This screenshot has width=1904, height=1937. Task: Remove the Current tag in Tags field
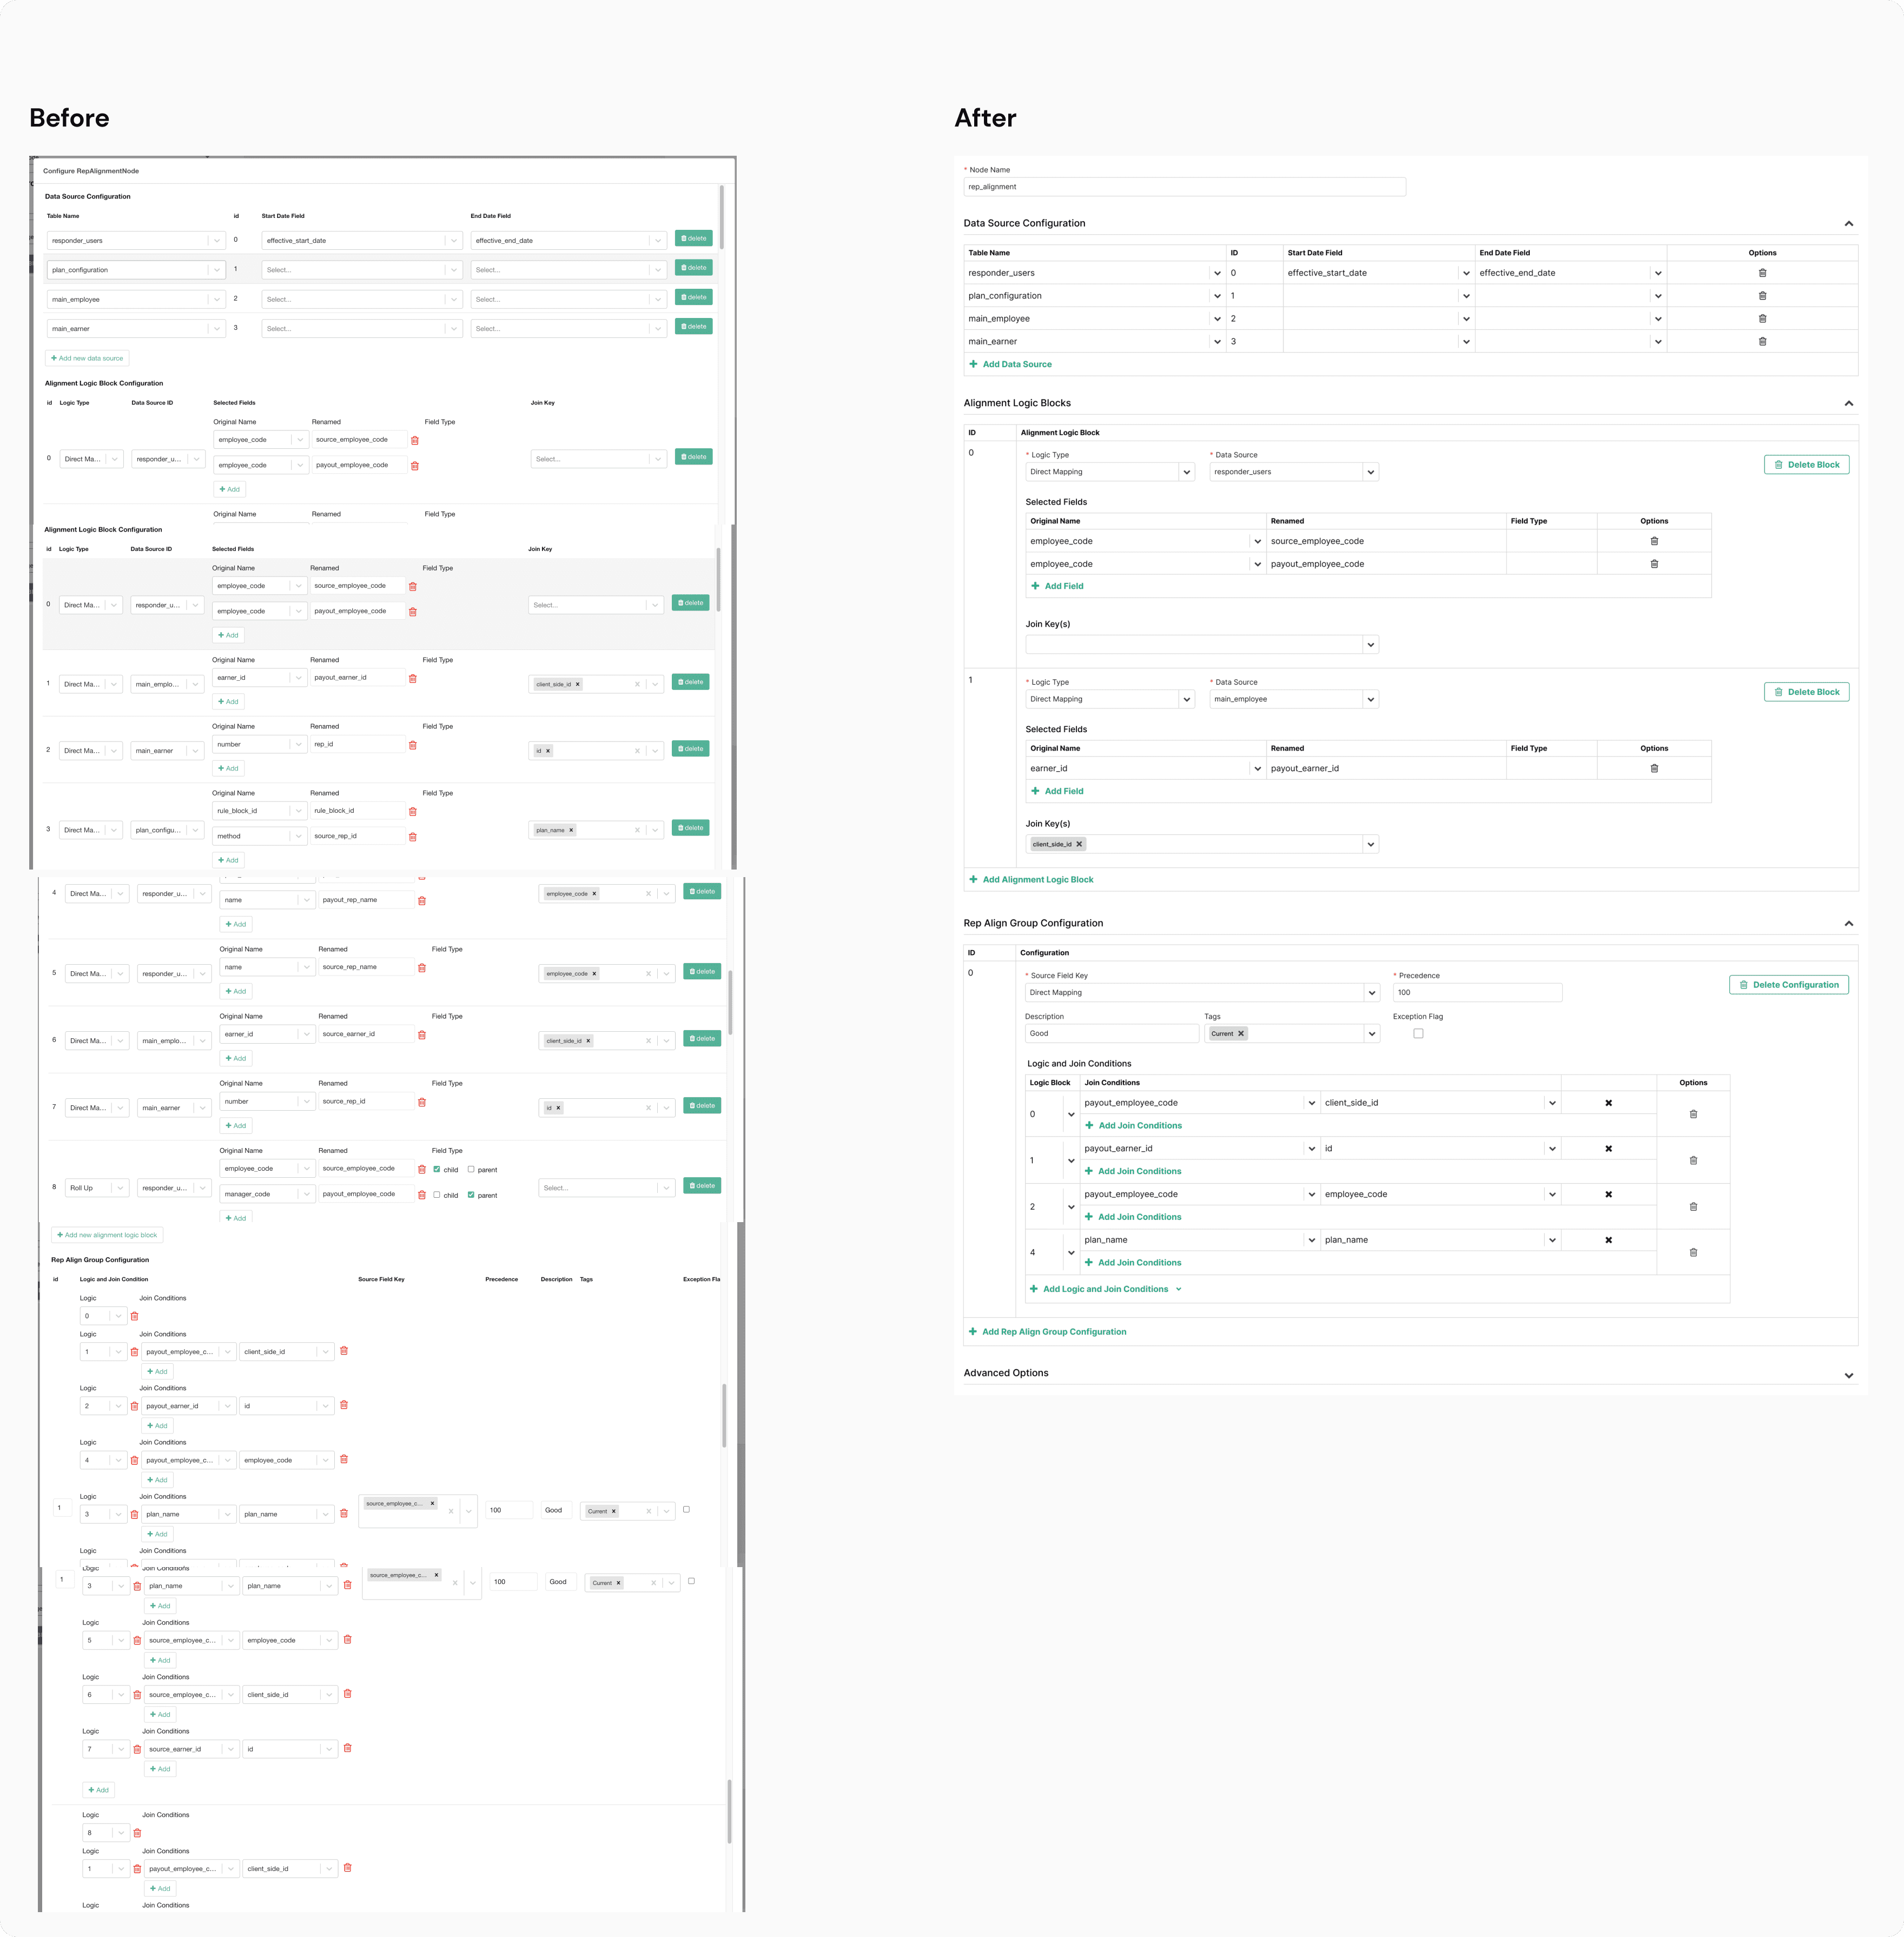coord(1241,1033)
